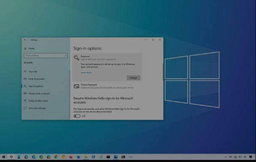Image resolution: width=256 pixels, height=162 pixels.
Task: Open Access work or school page
Action: 37,93
